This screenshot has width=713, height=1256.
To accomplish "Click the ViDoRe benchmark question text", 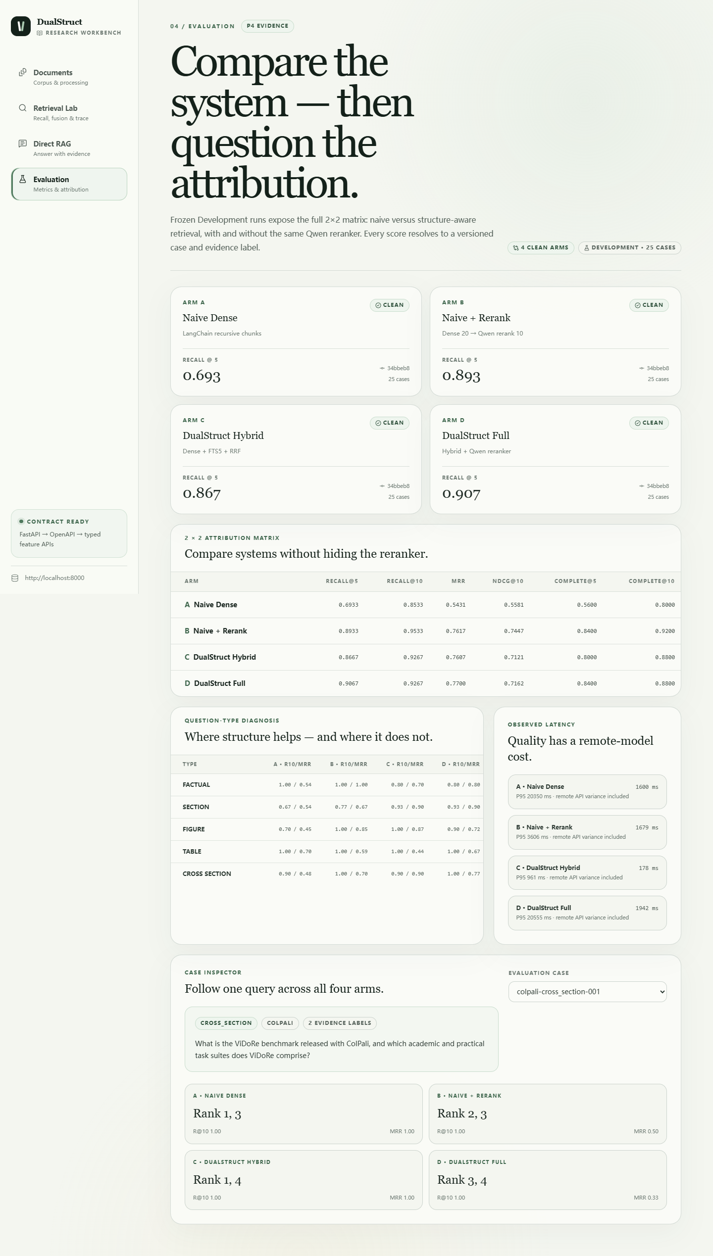I will pyautogui.click(x=340, y=1050).
